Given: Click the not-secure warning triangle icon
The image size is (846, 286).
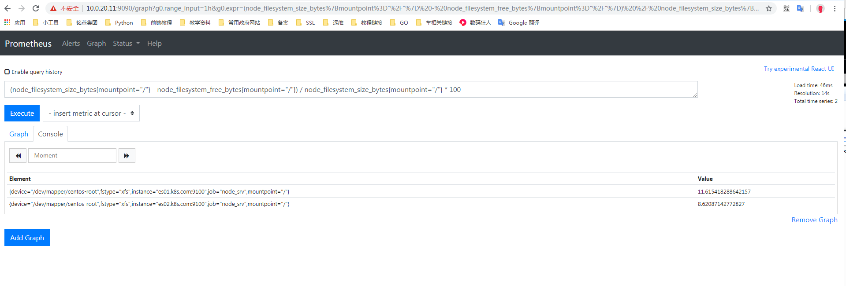Looking at the screenshot, I should (x=53, y=8).
